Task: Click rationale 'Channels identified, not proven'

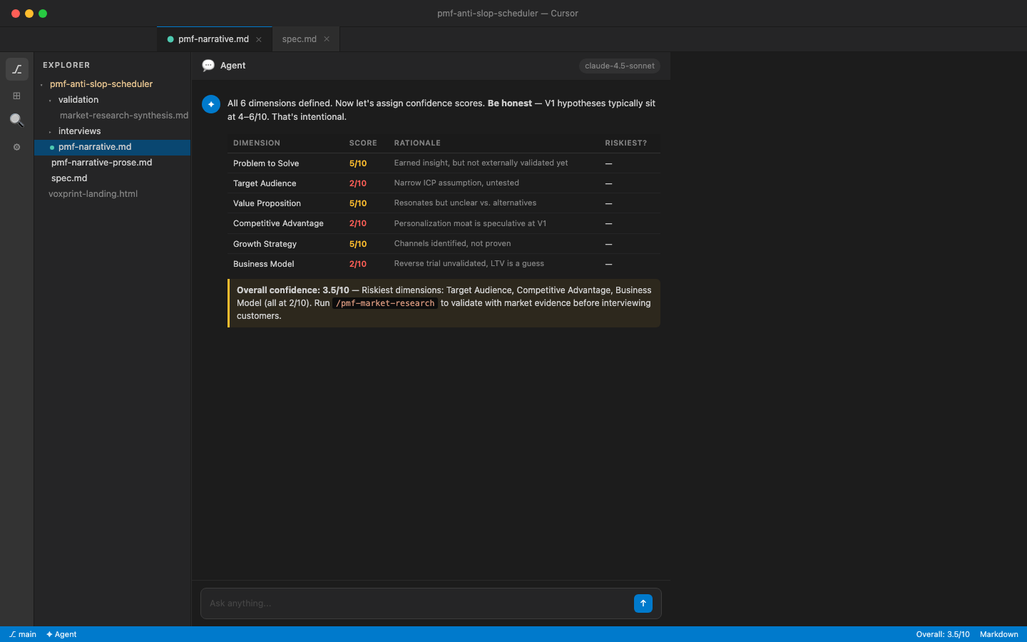Action: pyautogui.click(x=452, y=243)
